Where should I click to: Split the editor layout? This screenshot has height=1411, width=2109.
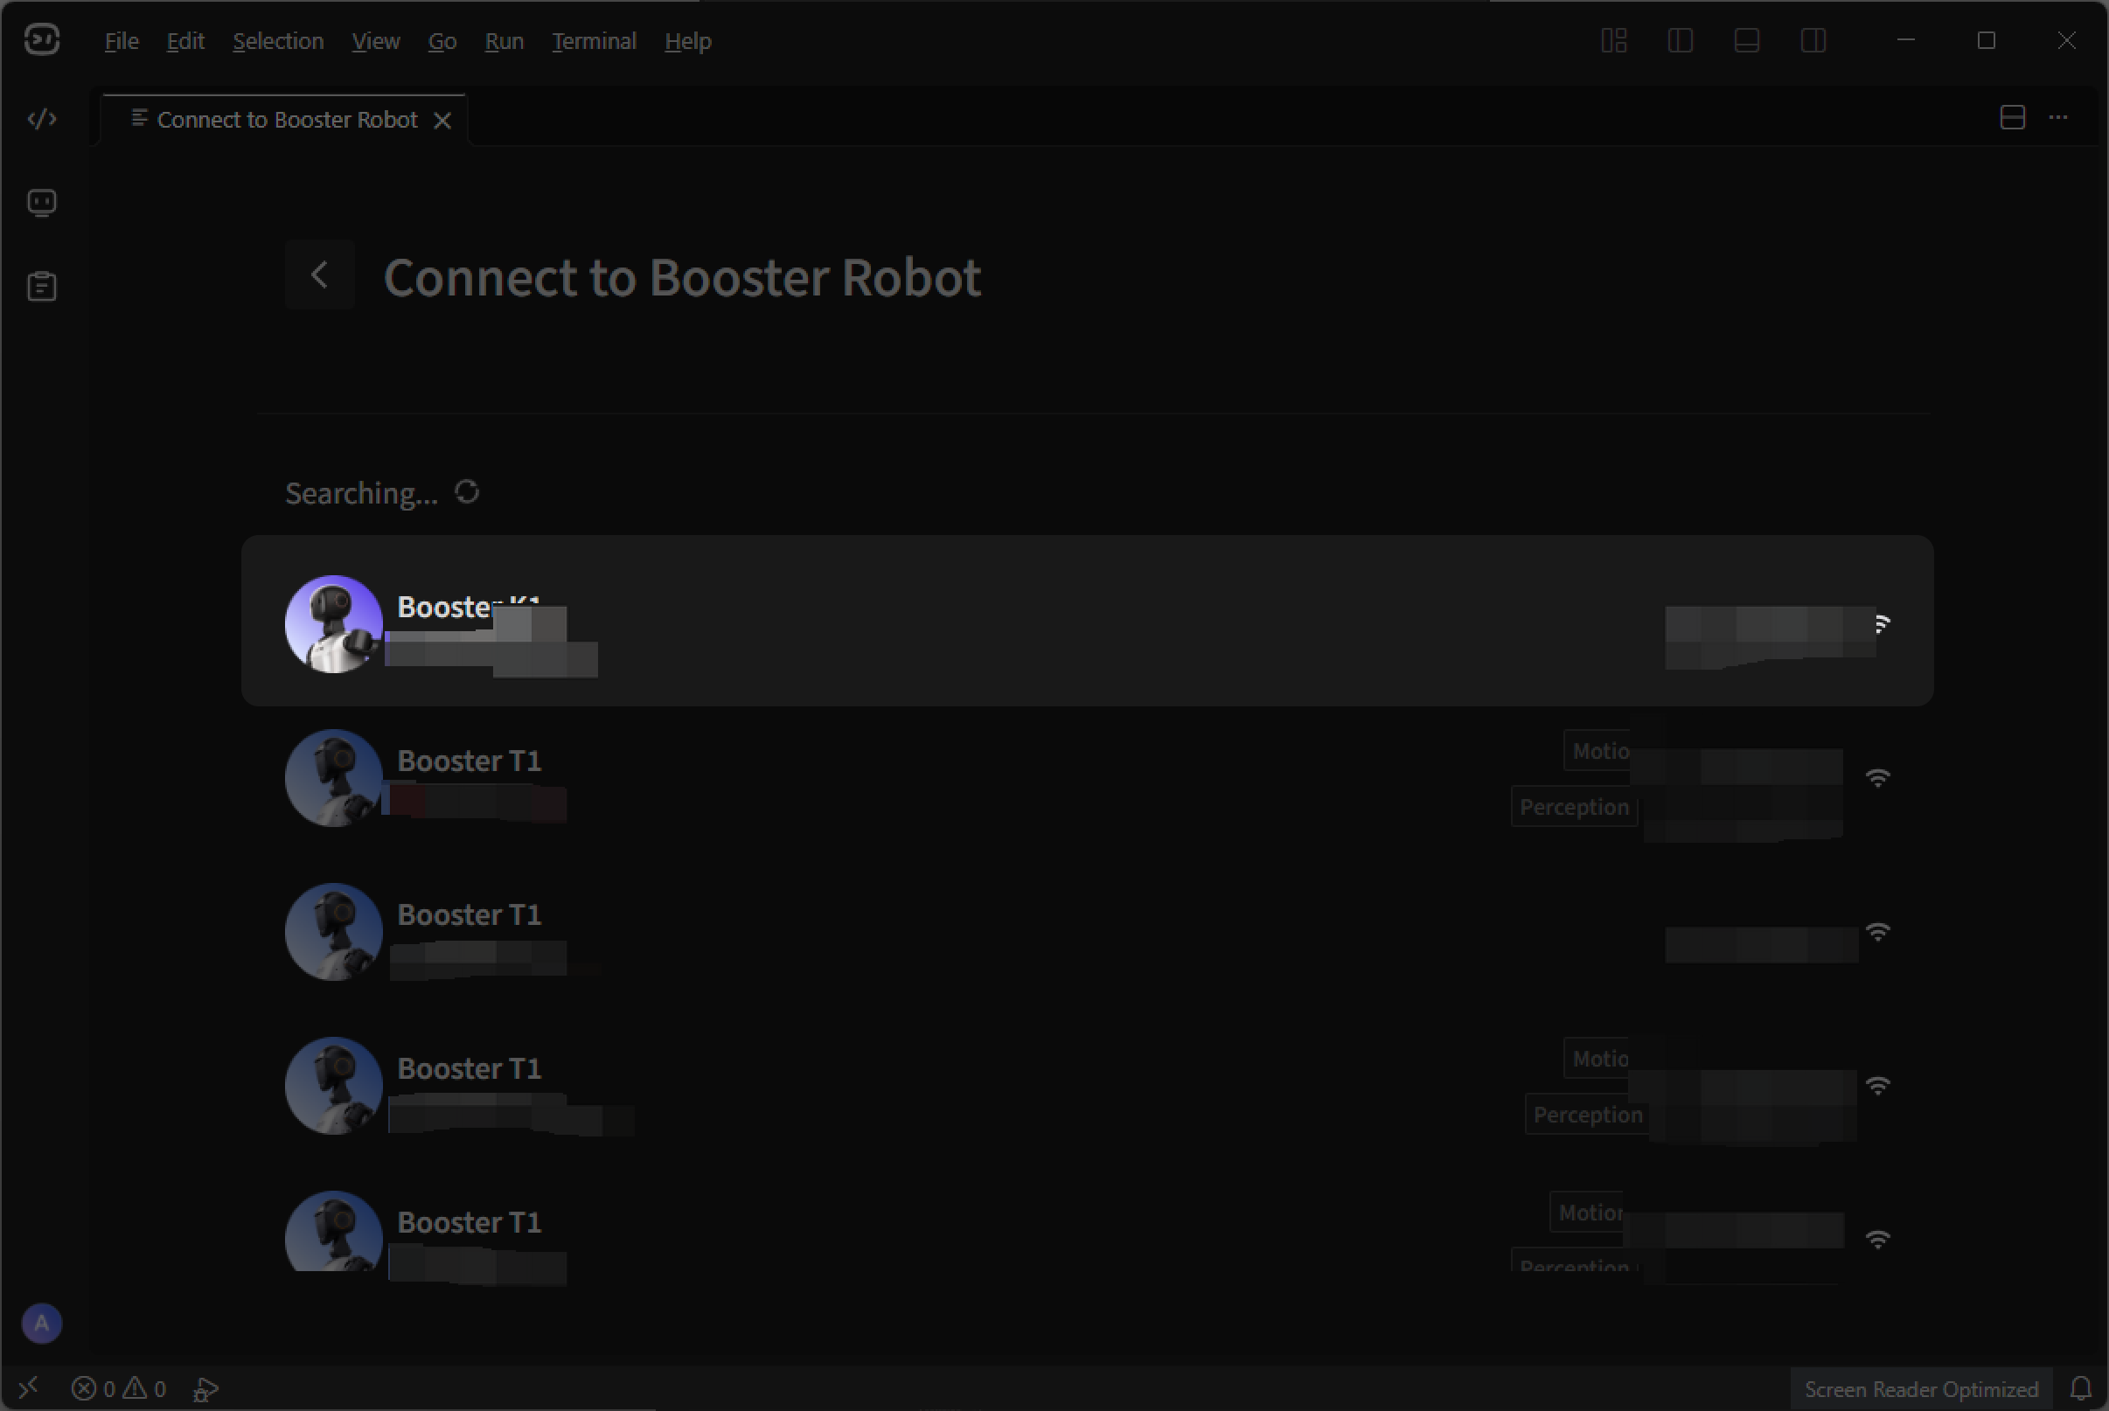2013,118
